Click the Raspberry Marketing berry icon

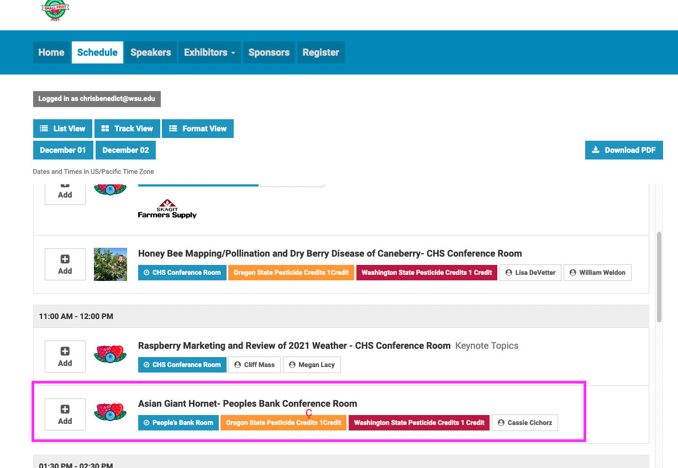pyautogui.click(x=111, y=354)
